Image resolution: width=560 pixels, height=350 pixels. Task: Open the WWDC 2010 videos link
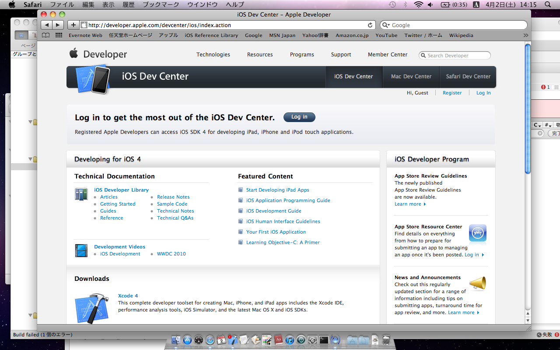[171, 254]
